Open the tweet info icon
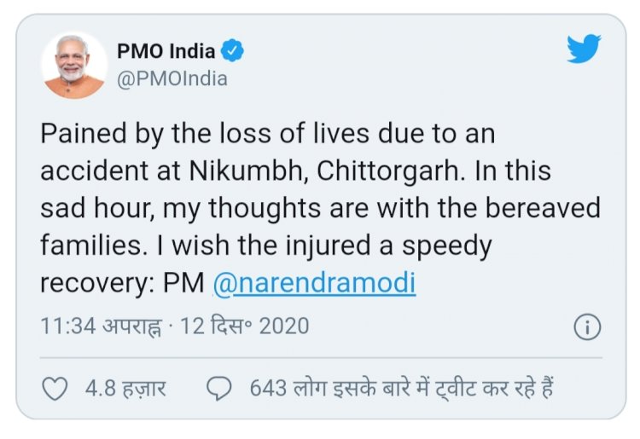640x439 pixels. tap(588, 326)
